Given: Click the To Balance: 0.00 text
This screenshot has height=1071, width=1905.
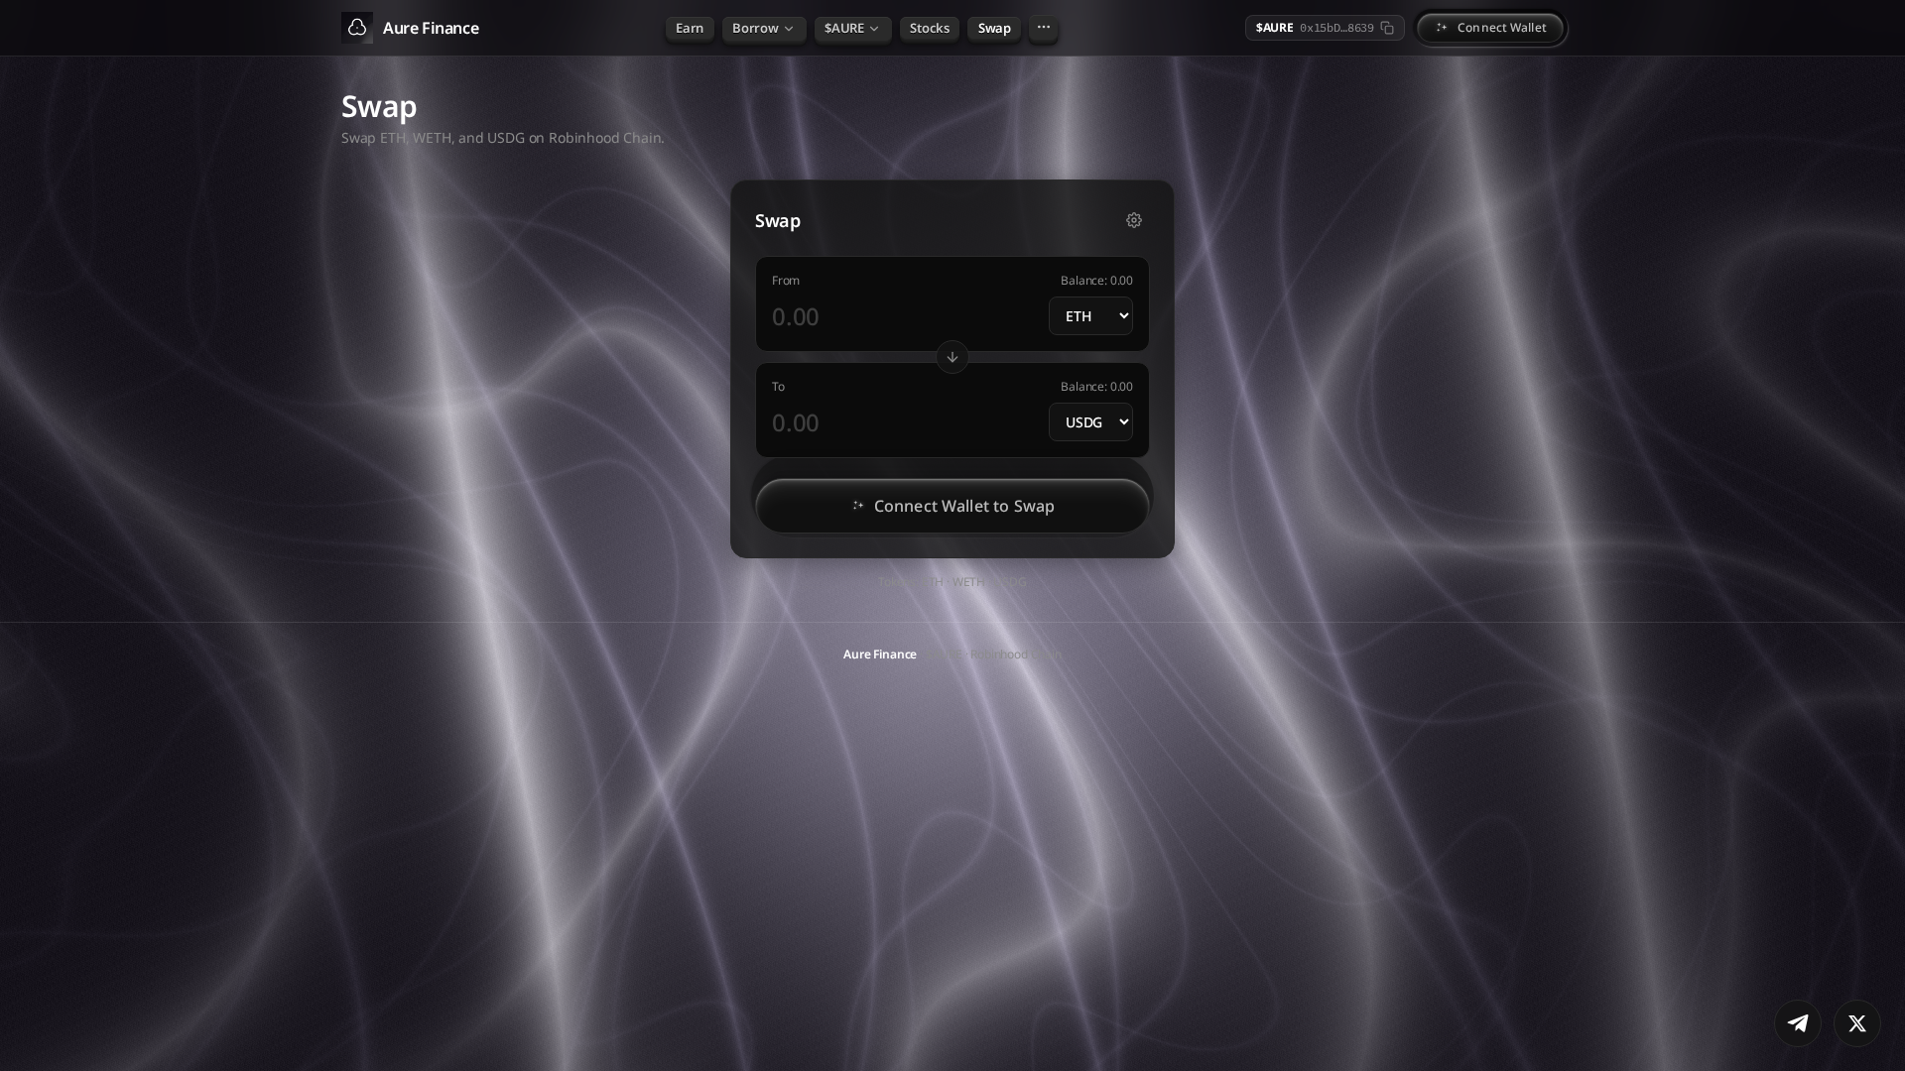Looking at the screenshot, I should click(x=1096, y=387).
